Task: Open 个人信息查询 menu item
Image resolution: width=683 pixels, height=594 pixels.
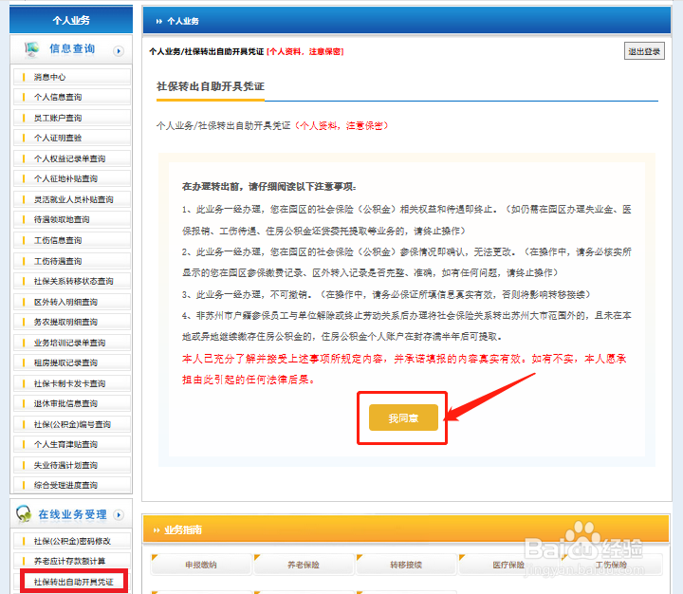Action: [x=72, y=97]
